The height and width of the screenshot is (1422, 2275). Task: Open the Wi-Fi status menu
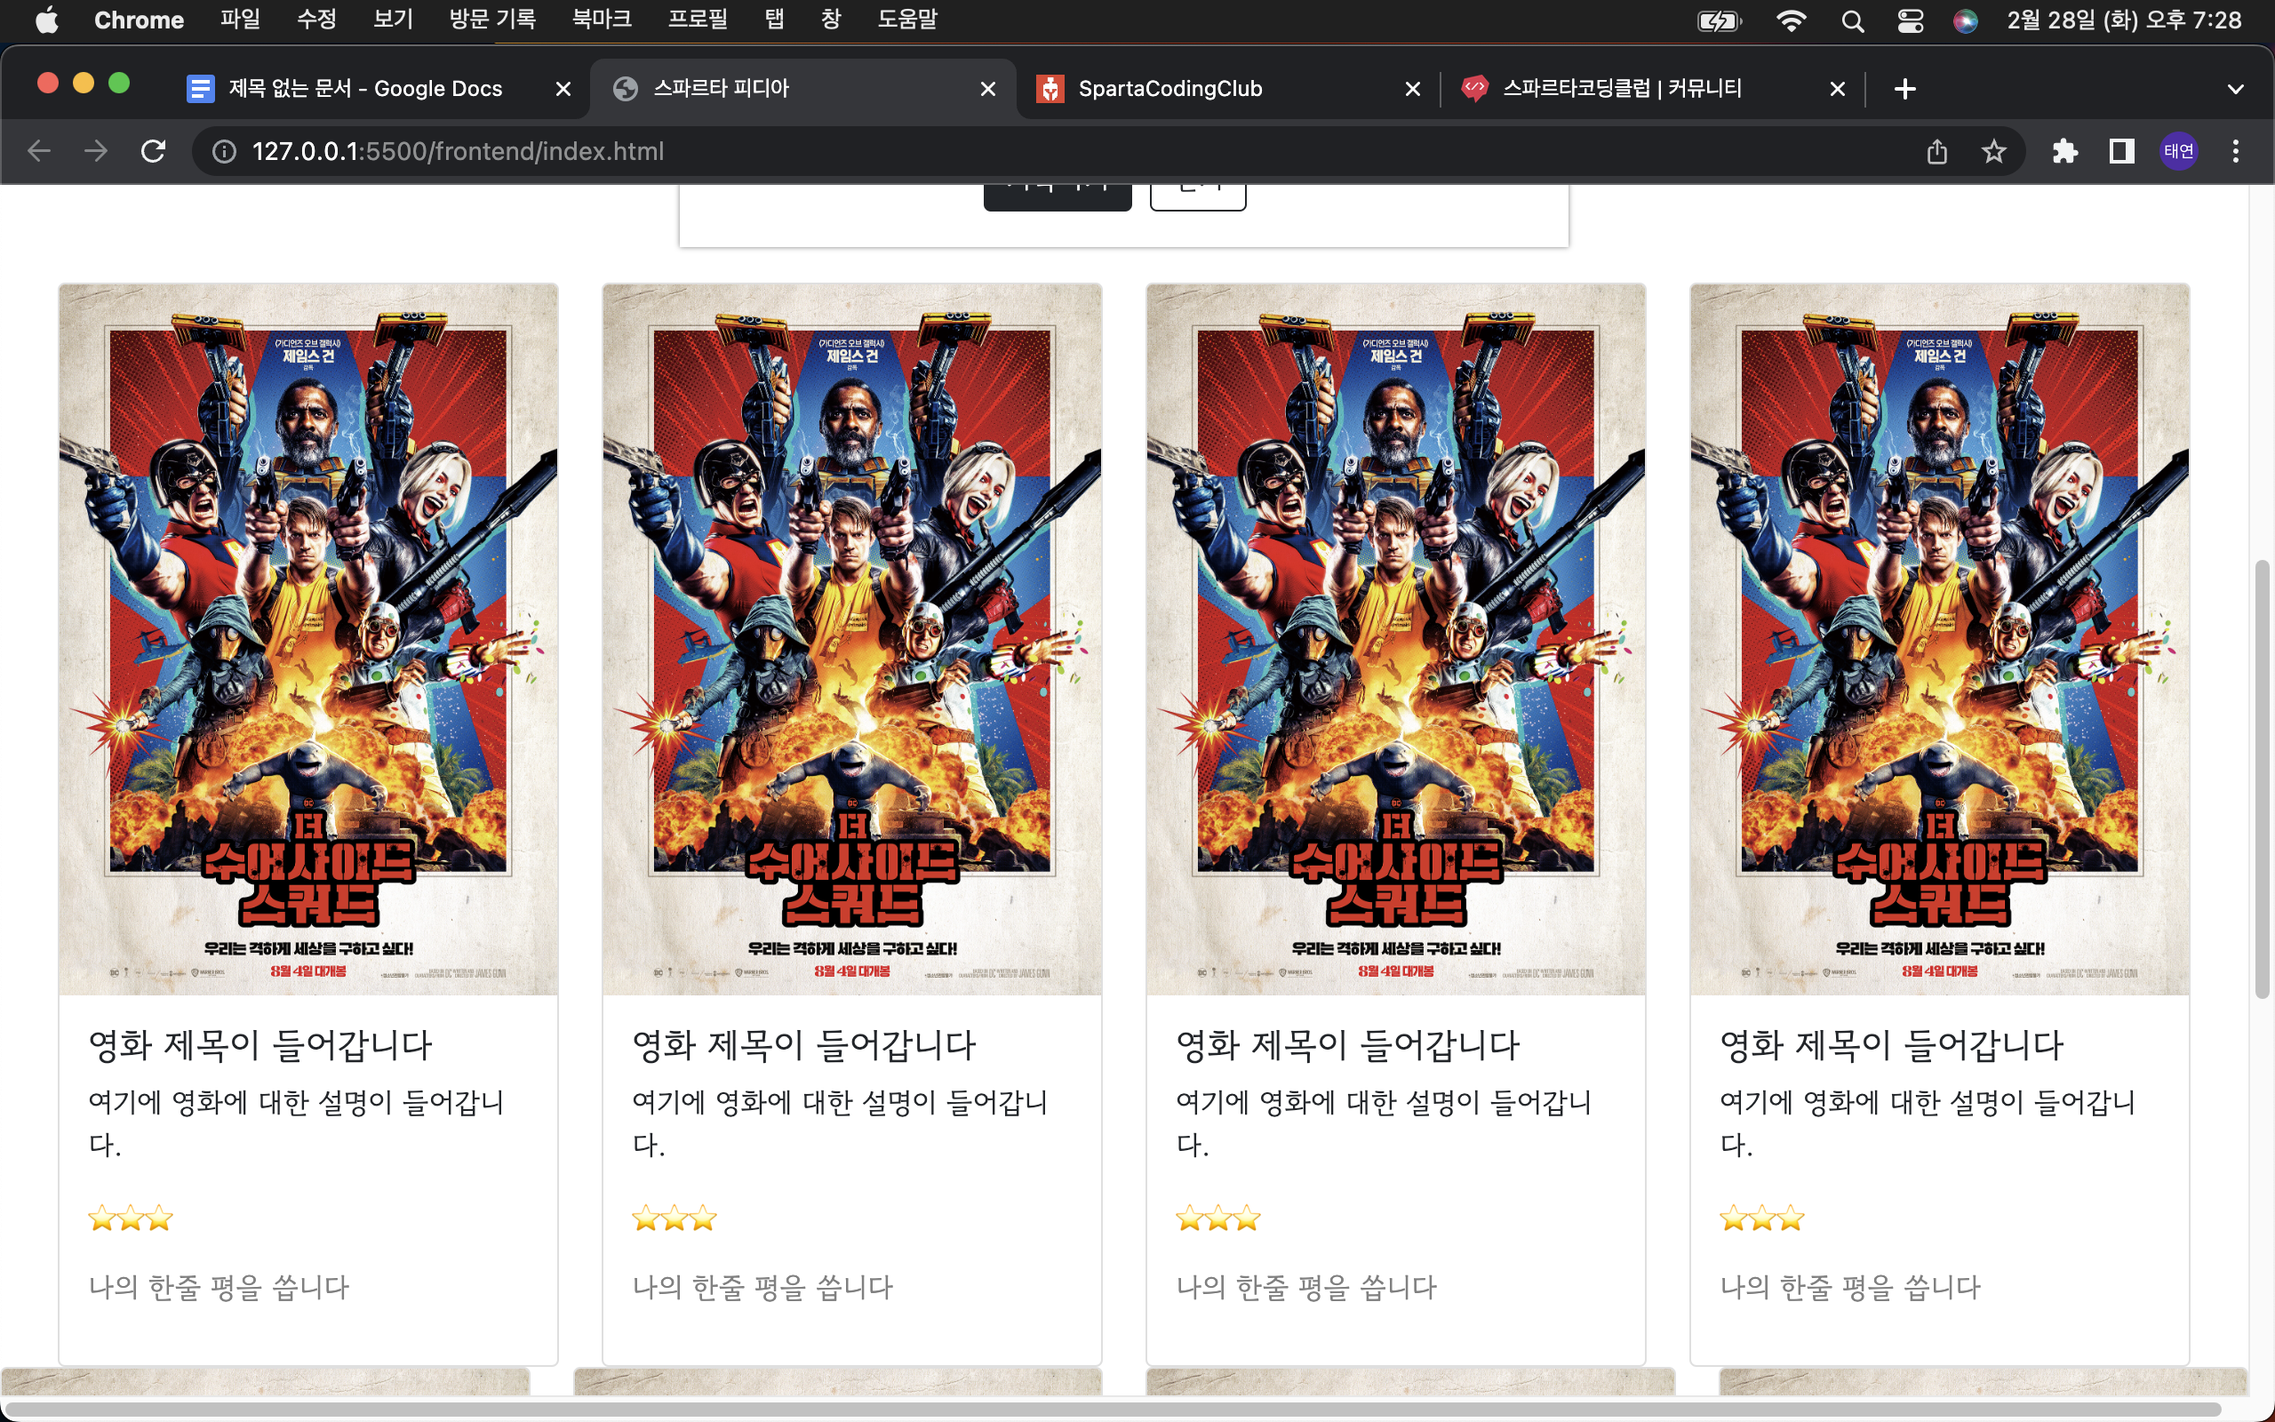[x=1791, y=20]
